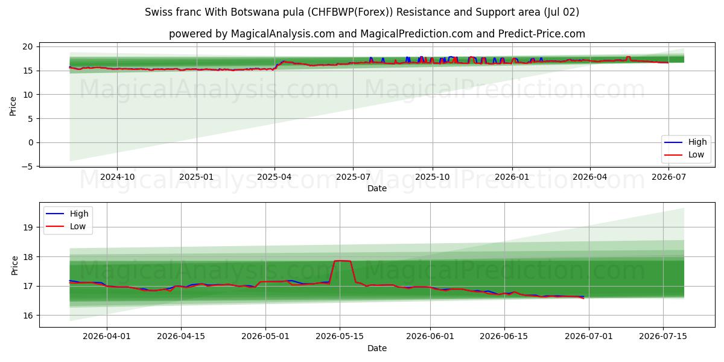The image size is (724, 362).
Task: Click the top chart x-axis label '2026-04'
Action: (x=590, y=177)
